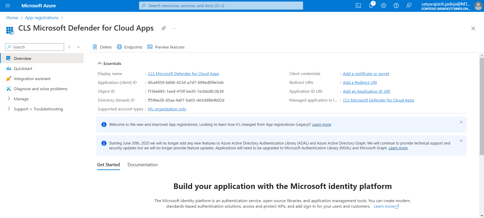Click the Preview features icon

click(150, 47)
